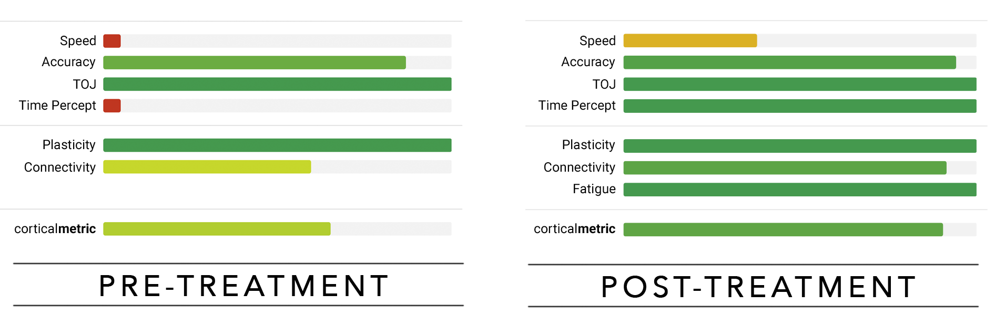The image size is (995, 315).
Task: Click the post-treatment Time Percept bar
Action: coord(800,106)
